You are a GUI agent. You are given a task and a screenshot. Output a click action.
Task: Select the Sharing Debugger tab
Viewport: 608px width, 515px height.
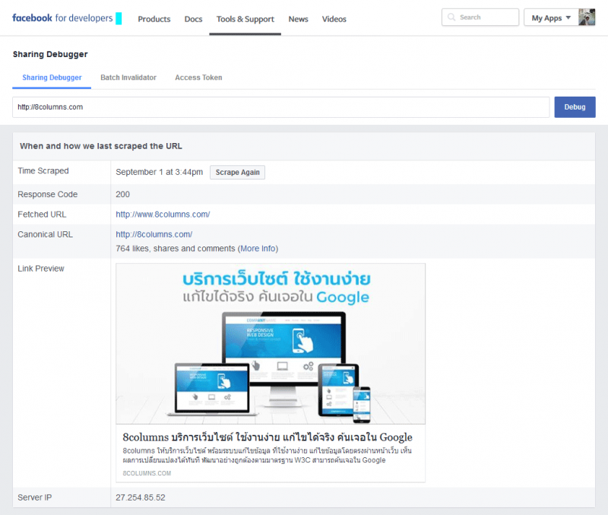(52, 78)
